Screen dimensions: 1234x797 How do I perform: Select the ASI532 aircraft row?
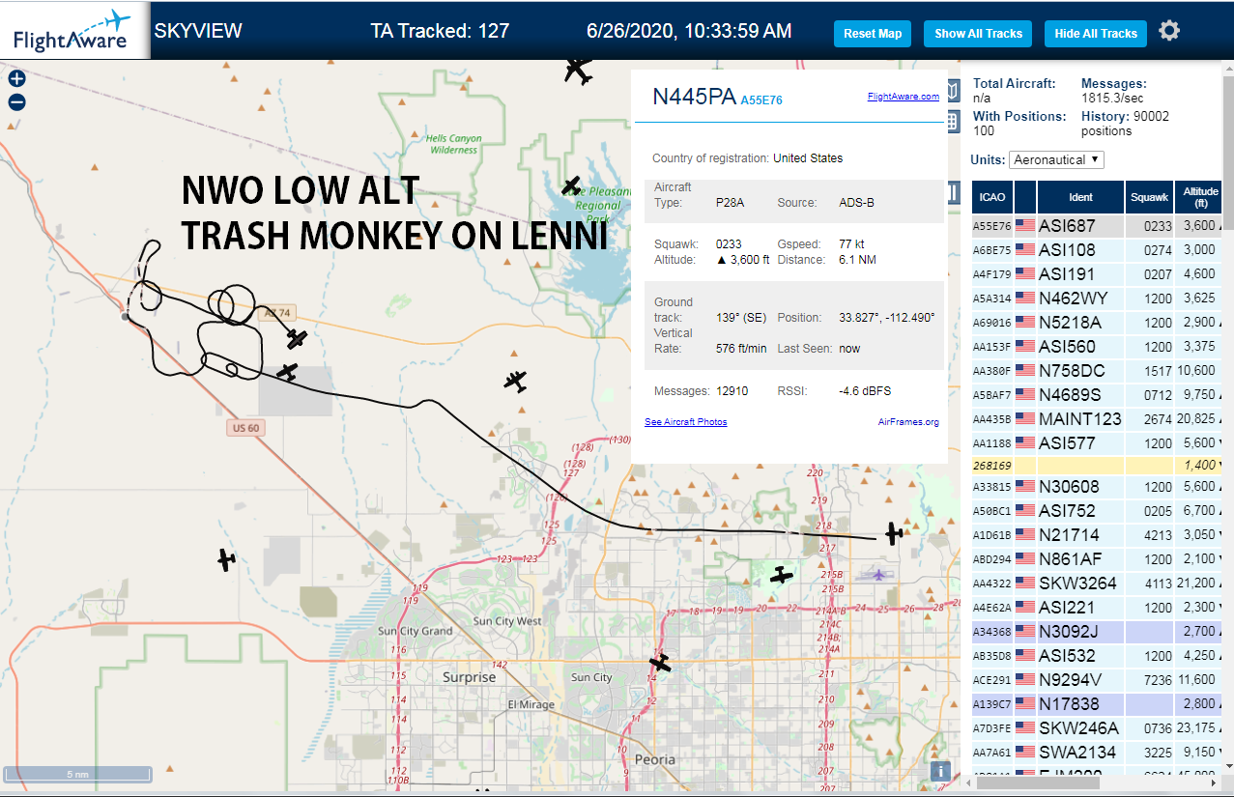[1097, 656]
